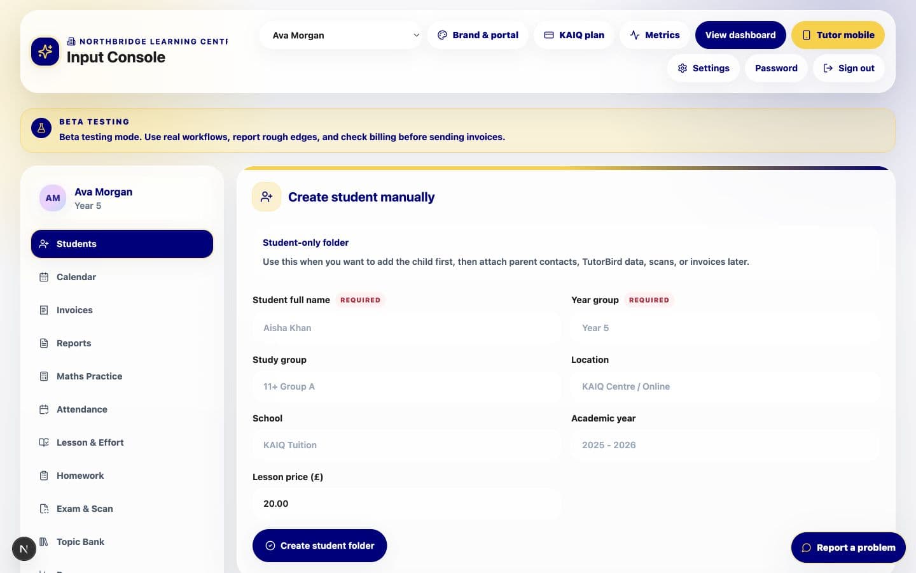Open Homework in the sidebar
The width and height of the screenshot is (916, 573).
pyautogui.click(x=122, y=476)
